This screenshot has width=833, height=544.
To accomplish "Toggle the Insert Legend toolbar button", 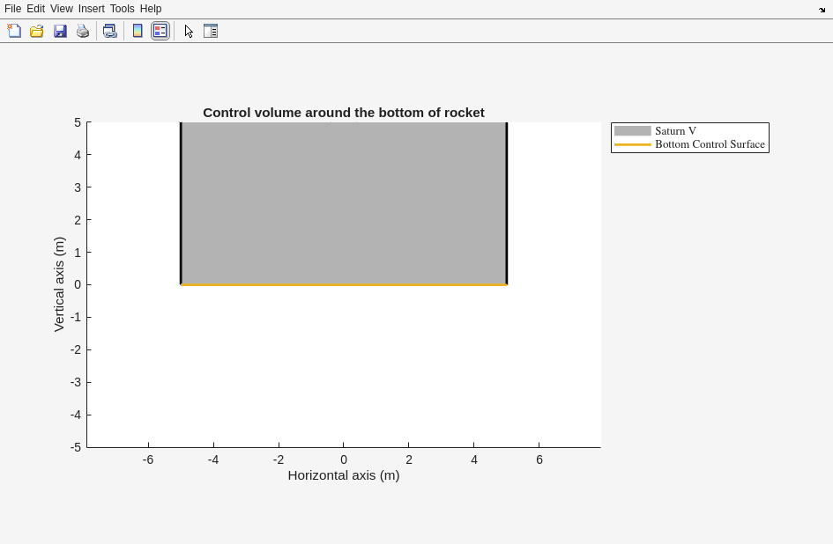I will coord(160,31).
